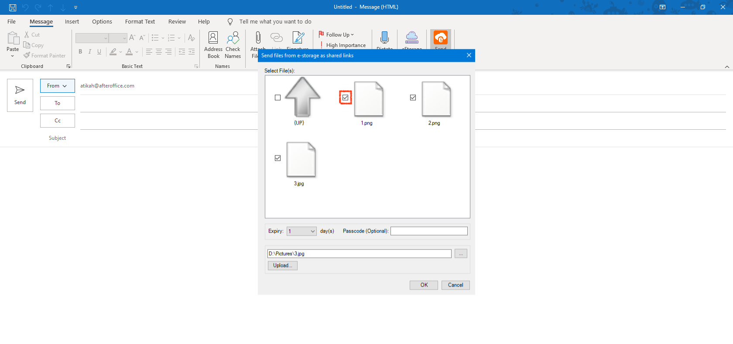
Task: Click the Dictate microphone icon
Action: click(384, 38)
